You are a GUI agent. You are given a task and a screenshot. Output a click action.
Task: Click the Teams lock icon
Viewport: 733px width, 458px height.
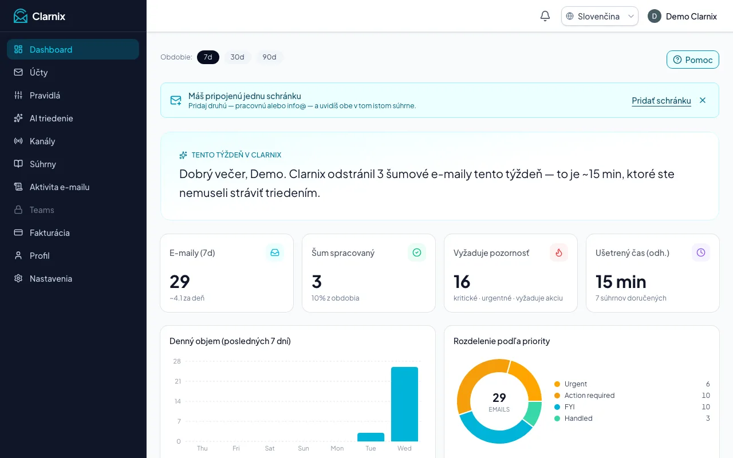coord(18,210)
